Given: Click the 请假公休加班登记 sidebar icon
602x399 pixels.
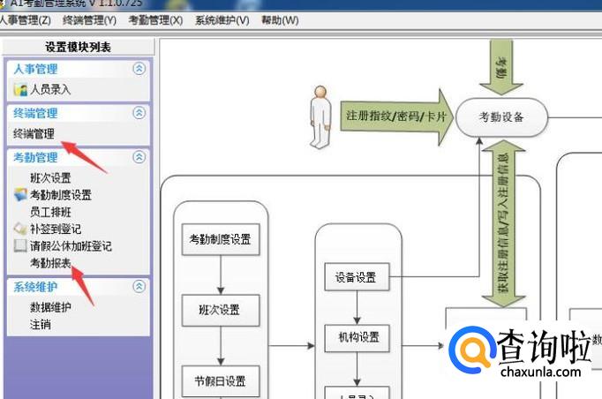Looking at the screenshot, I should (20, 245).
